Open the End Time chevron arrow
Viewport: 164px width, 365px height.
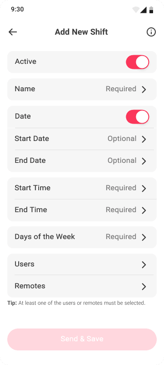coord(144,210)
